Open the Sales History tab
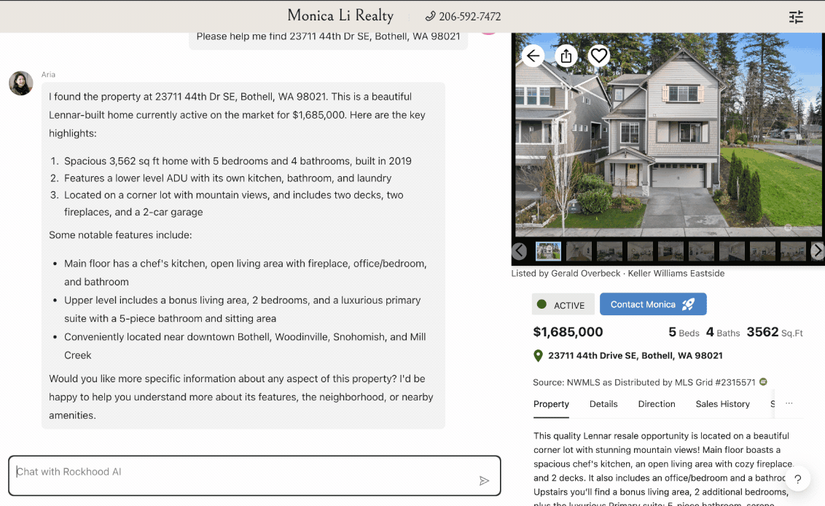This screenshot has height=506, width=825. point(722,404)
